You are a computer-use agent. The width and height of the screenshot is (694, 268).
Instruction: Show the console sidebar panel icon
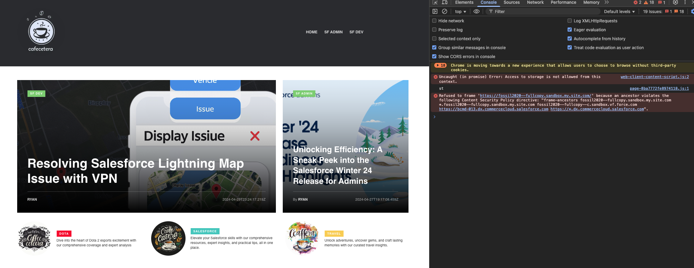point(435,11)
